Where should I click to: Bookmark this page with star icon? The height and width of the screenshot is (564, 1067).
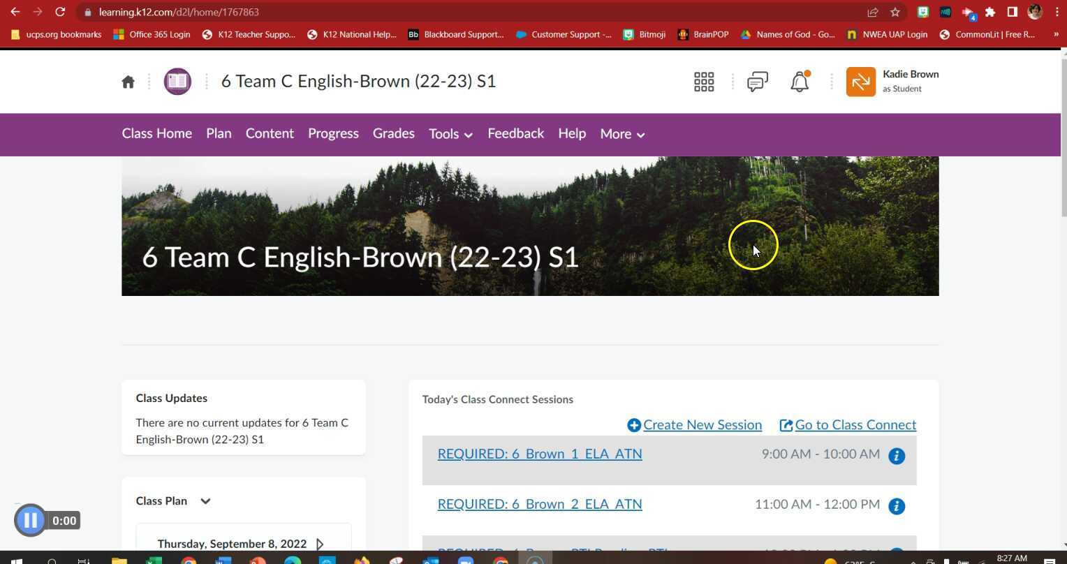[x=895, y=12]
